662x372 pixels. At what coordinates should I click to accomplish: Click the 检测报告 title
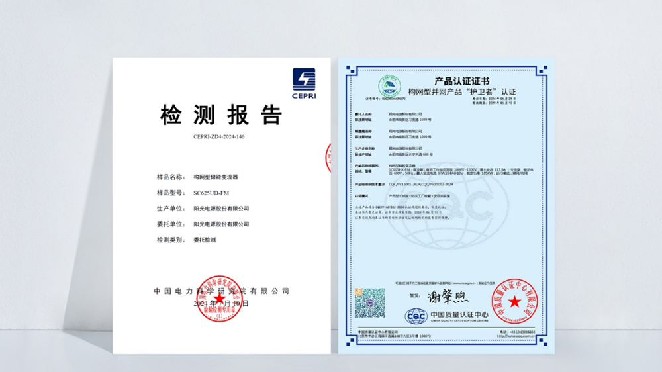coord(221,115)
